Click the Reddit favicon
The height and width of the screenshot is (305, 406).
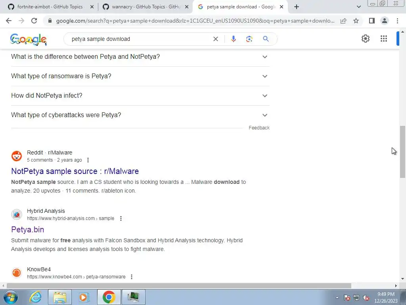click(x=17, y=156)
